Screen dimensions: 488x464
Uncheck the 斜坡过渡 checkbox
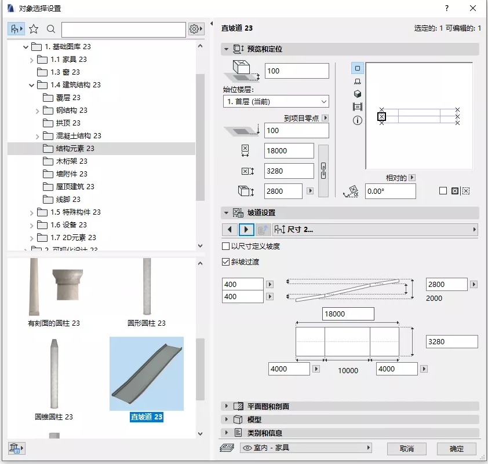pos(225,262)
